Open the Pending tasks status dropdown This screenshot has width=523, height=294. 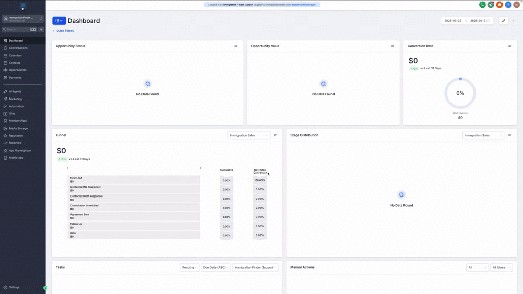tap(189, 267)
